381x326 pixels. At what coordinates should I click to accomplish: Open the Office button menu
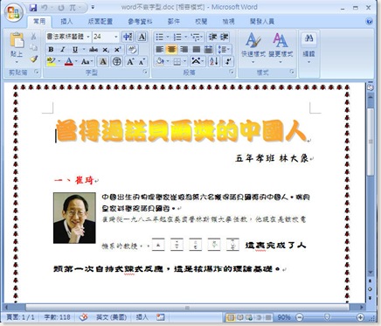pyautogui.click(x=13, y=12)
